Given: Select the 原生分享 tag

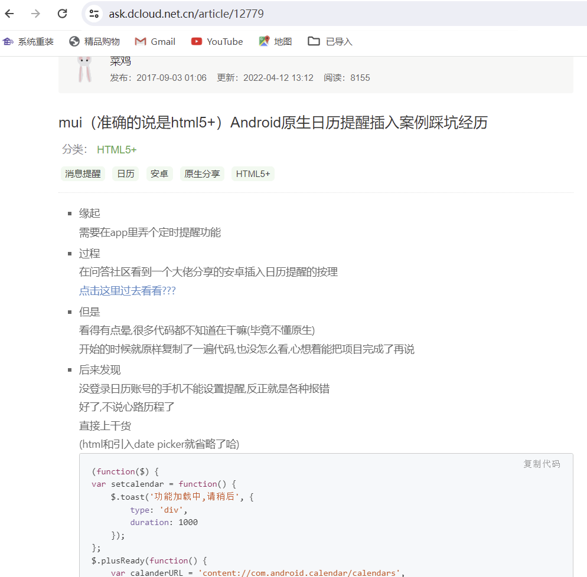Looking at the screenshot, I should (201, 173).
